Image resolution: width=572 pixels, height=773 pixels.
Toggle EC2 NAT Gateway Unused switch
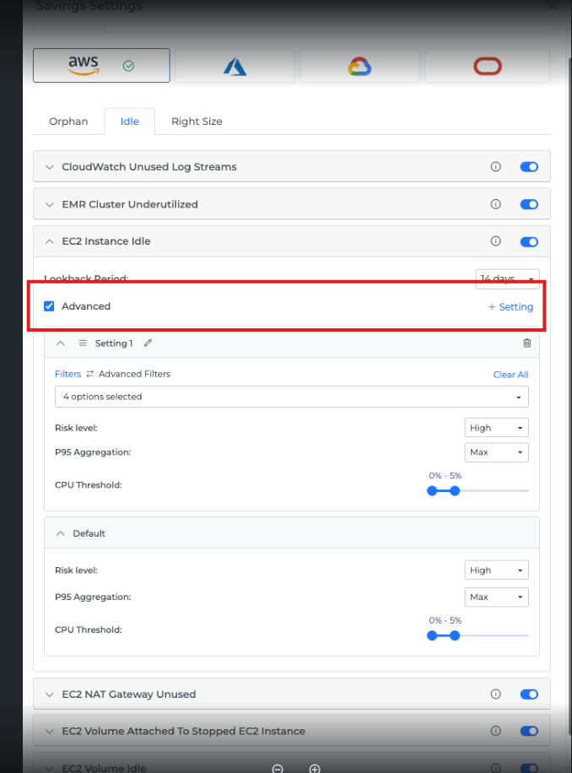click(x=529, y=695)
